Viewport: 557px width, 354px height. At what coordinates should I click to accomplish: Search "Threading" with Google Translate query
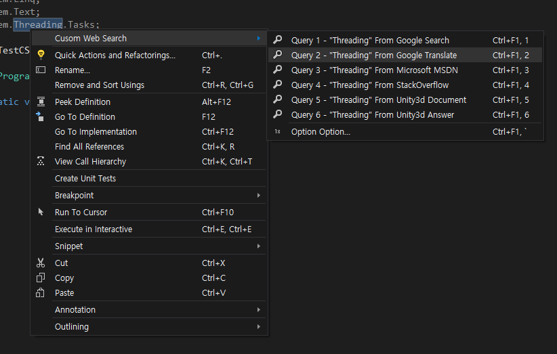405,56
